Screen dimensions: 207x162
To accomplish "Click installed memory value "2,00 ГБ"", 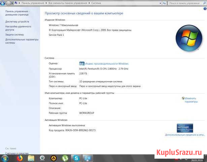I will pos(83,74).
